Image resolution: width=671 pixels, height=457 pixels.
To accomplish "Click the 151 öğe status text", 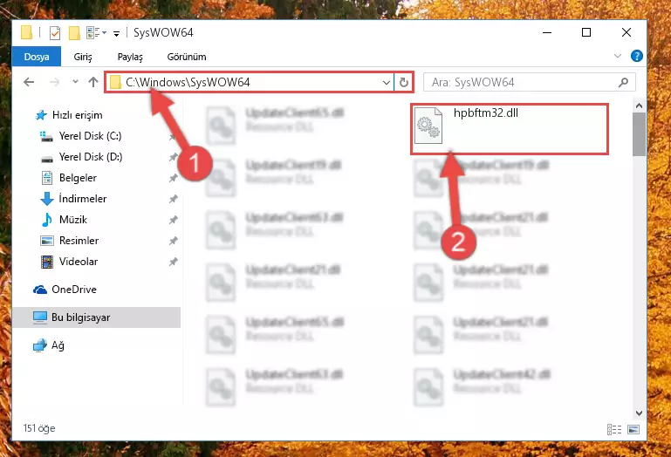I will pyautogui.click(x=39, y=428).
